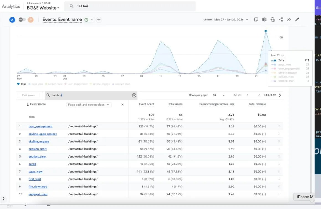Screen dimensions: 321x209
Task: Toggle user_engagement series in chart legend
Action: tap(76, 84)
